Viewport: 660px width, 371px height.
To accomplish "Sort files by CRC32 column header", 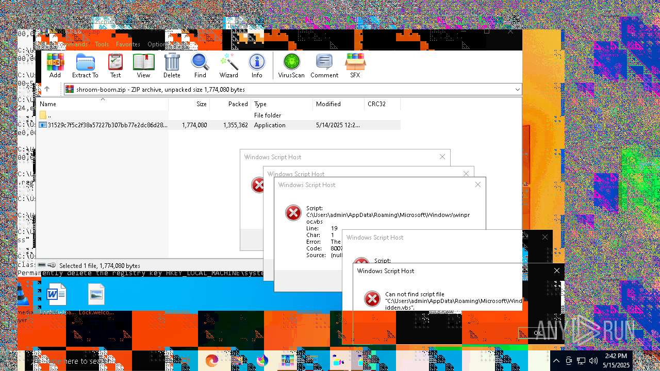I will pos(382,104).
